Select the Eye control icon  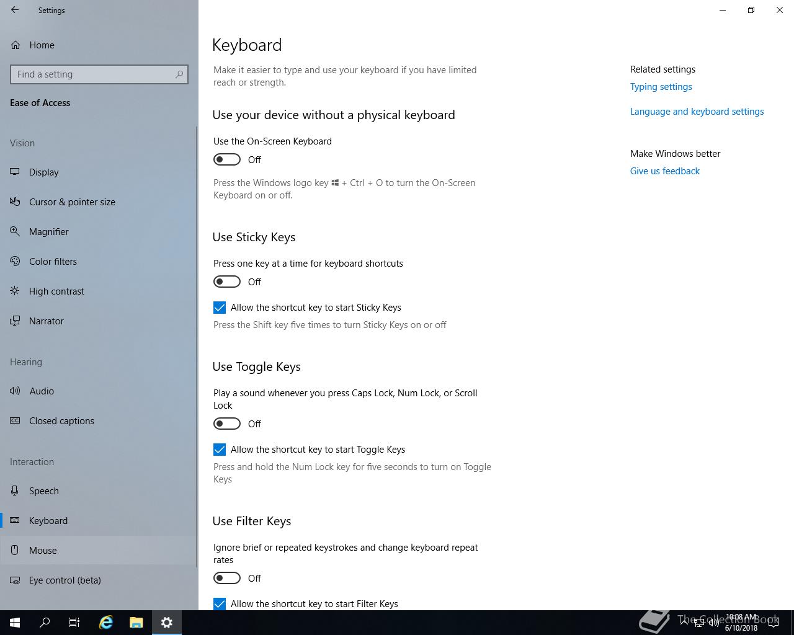(x=15, y=580)
